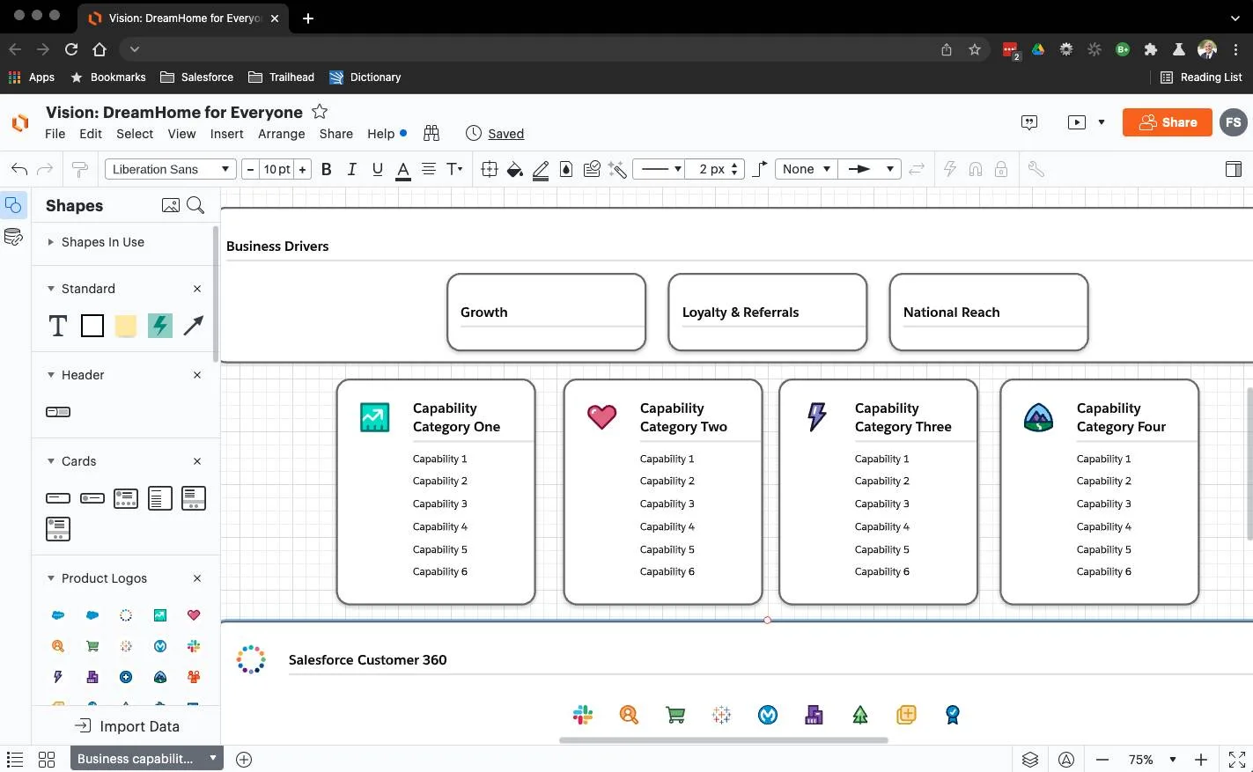This screenshot has width=1253, height=772.
Task: Select the arrow line shape
Action: pos(194,326)
